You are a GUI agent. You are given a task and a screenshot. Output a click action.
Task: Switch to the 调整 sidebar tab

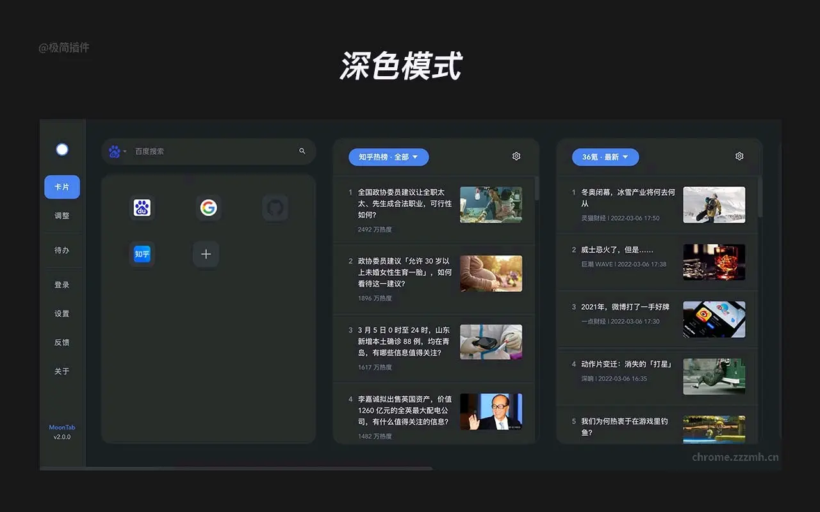click(61, 216)
